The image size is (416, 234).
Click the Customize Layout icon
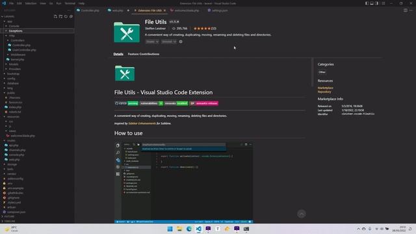point(383,3)
